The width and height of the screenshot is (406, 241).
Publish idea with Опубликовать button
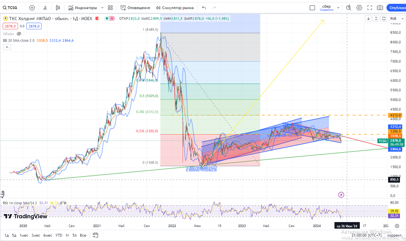click(x=397, y=7)
